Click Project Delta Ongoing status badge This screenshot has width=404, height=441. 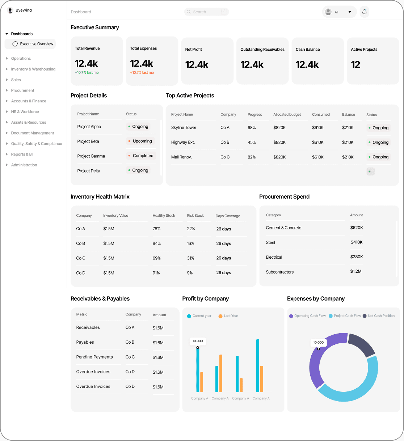(138, 170)
